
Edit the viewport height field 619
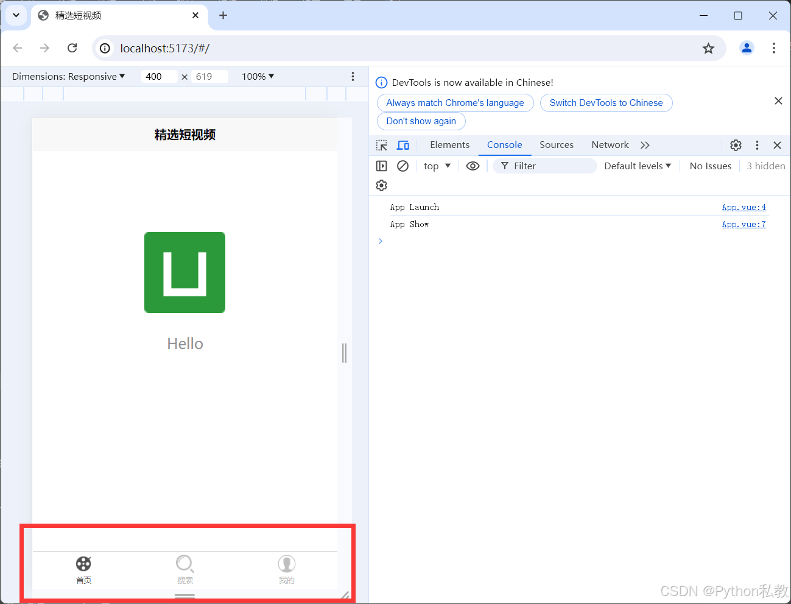pyautogui.click(x=209, y=76)
